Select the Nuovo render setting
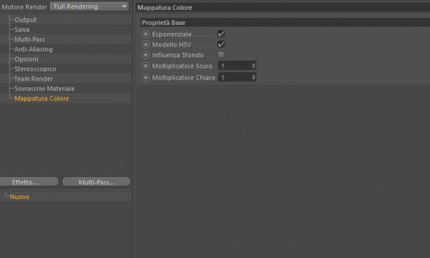430x258 pixels. (x=19, y=197)
